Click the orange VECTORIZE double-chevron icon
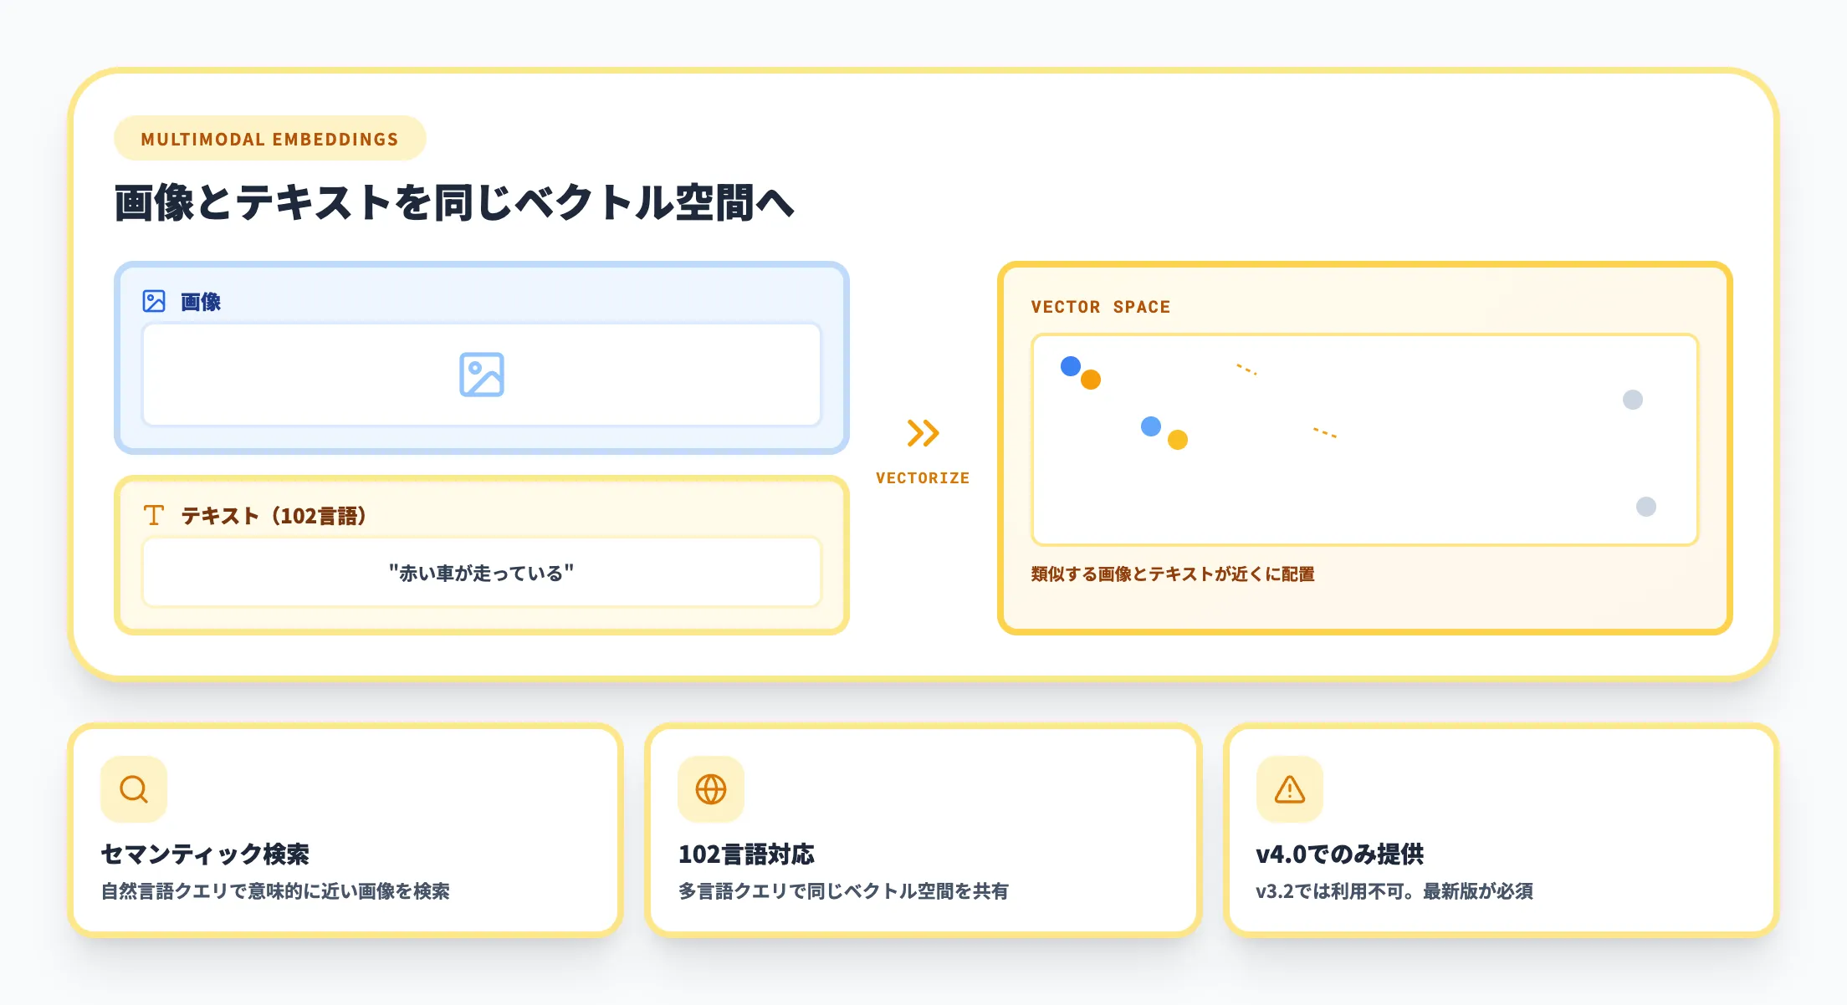The width and height of the screenshot is (1847, 1005). tap(923, 433)
